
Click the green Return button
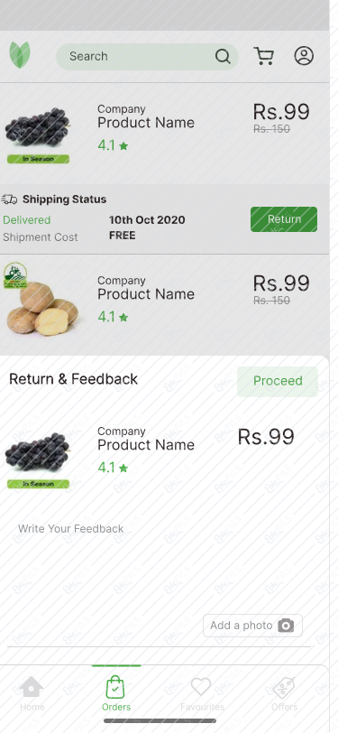[284, 219]
